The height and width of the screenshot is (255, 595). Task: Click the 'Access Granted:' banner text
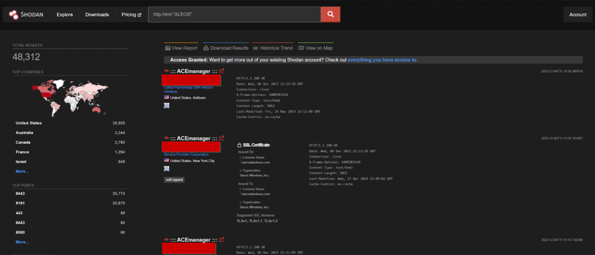tap(189, 60)
